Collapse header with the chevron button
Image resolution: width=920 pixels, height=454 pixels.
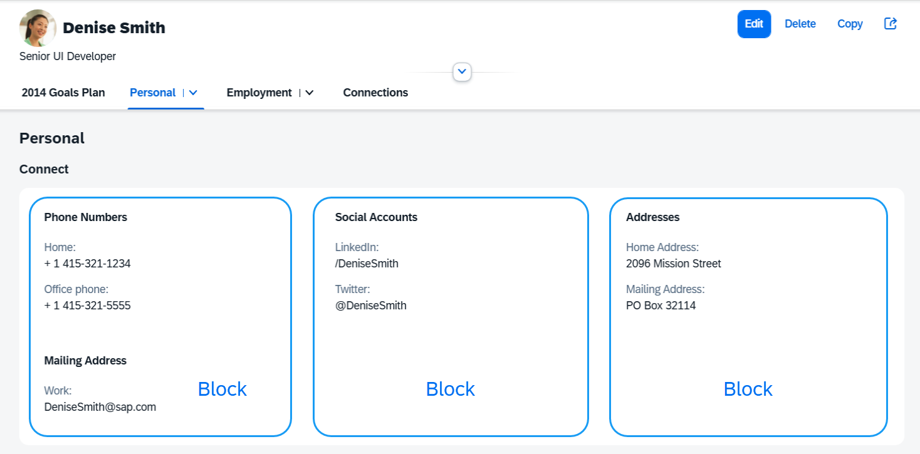[x=462, y=72]
